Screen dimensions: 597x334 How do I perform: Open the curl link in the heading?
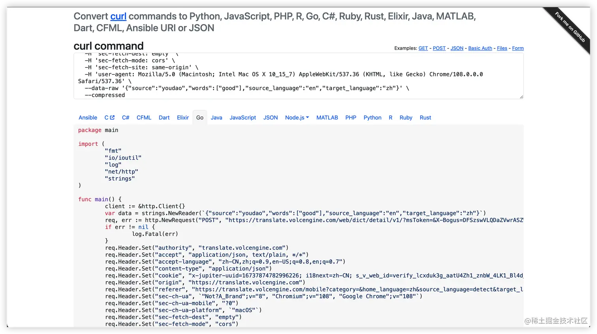(118, 16)
